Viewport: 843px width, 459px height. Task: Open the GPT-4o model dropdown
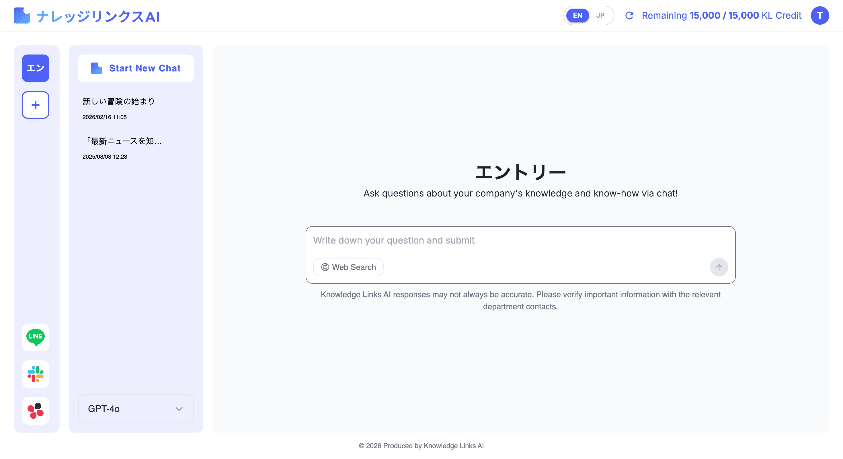coord(135,409)
